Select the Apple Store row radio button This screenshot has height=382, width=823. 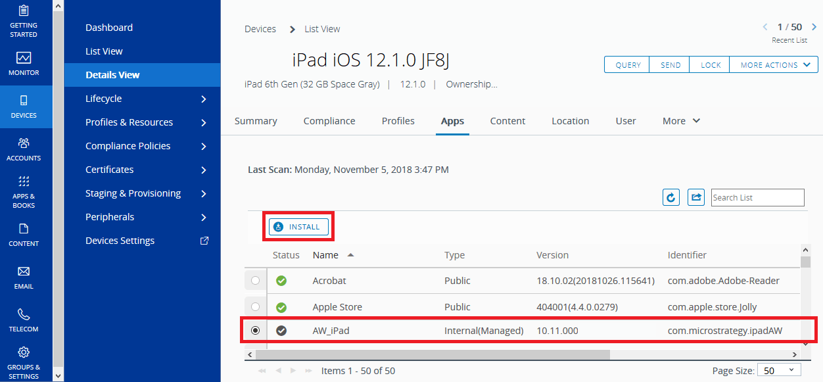pyautogui.click(x=255, y=307)
